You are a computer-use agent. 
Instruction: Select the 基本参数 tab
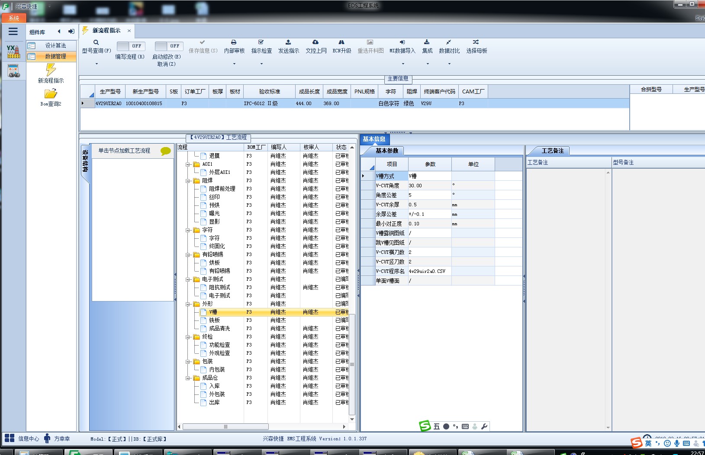coord(386,151)
